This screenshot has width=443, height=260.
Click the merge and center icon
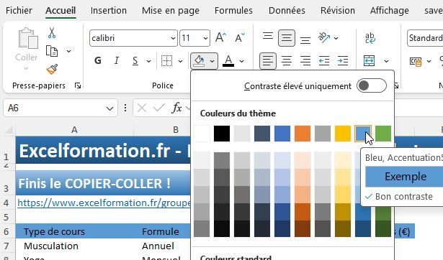coord(370,60)
